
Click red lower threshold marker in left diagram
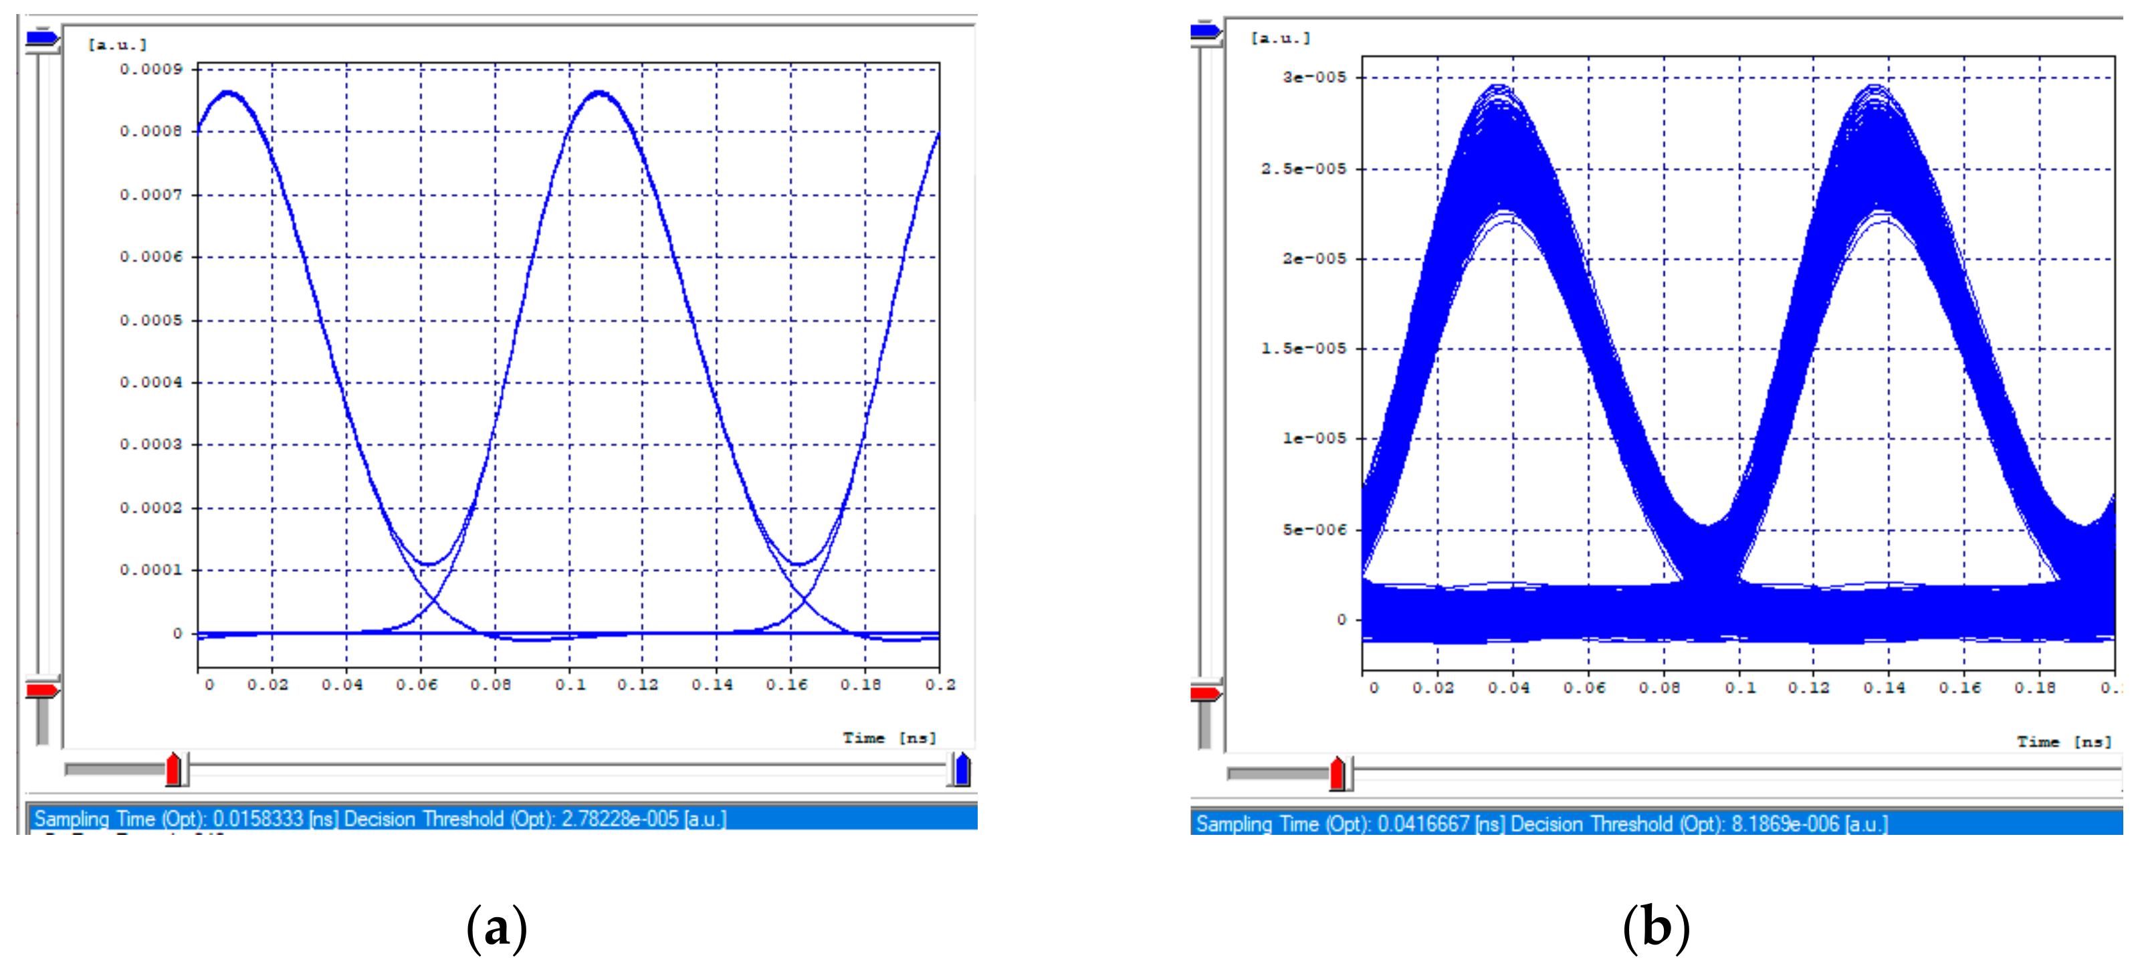41,691
